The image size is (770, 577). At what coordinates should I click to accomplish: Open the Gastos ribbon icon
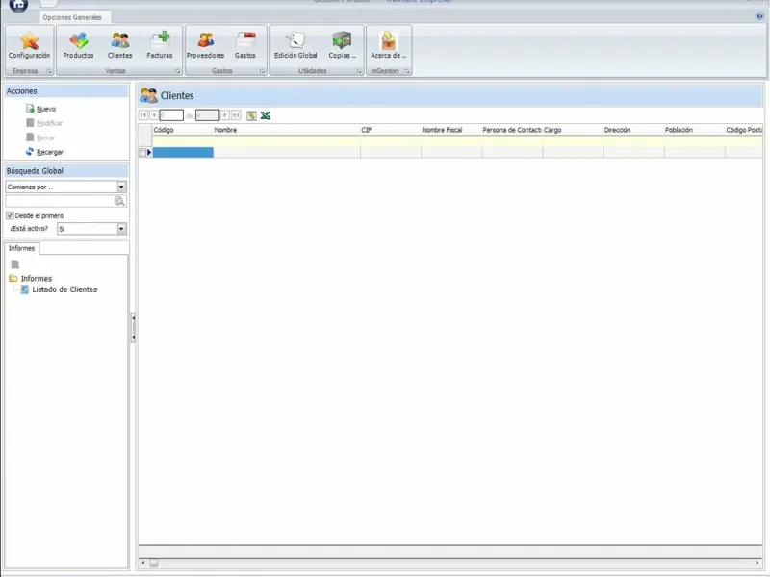245,45
